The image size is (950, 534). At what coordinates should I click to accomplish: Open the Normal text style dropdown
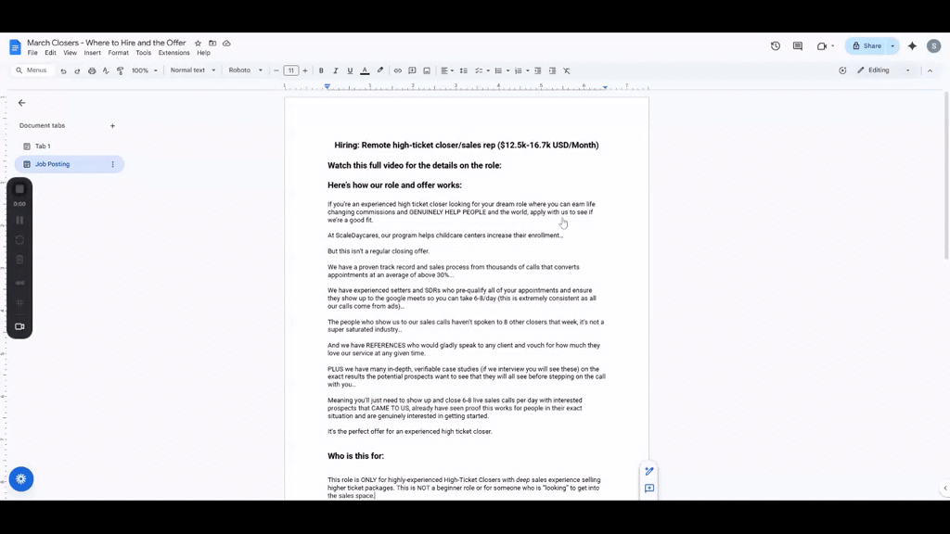tap(193, 70)
